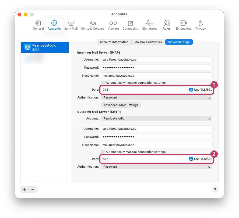Open help with the question mark button
The image size is (239, 218).
[215, 190]
